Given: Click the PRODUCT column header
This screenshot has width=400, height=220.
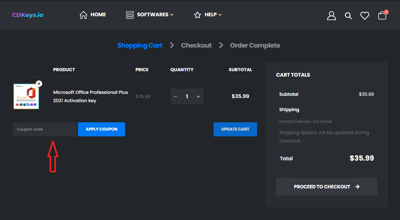Looking at the screenshot, I should [x=64, y=70].
